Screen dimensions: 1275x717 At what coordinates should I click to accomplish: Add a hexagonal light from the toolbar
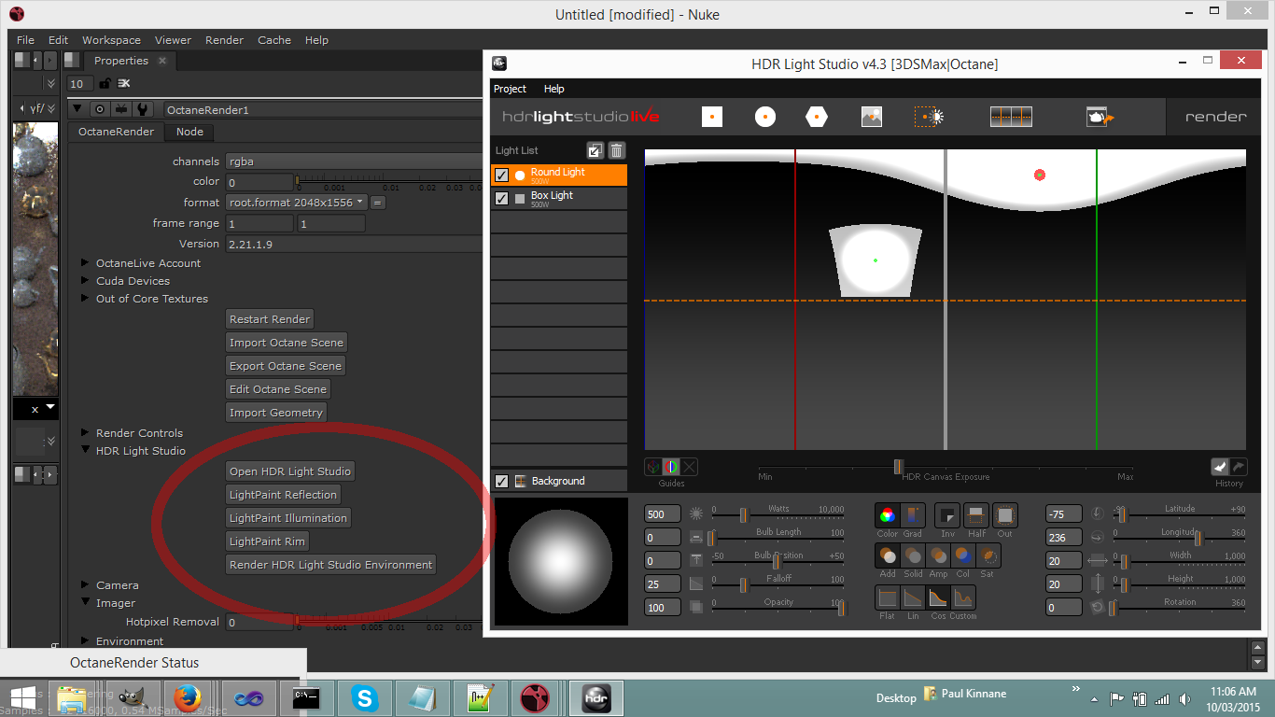click(818, 117)
